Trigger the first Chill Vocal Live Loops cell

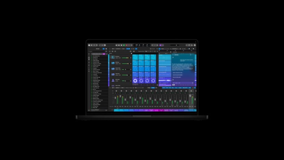135,80
